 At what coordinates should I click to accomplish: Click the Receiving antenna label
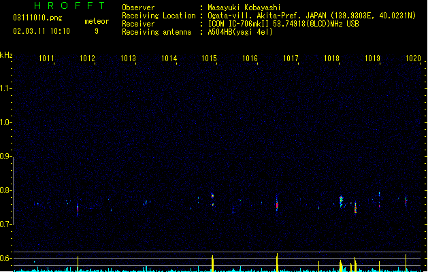tap(157, 32)
